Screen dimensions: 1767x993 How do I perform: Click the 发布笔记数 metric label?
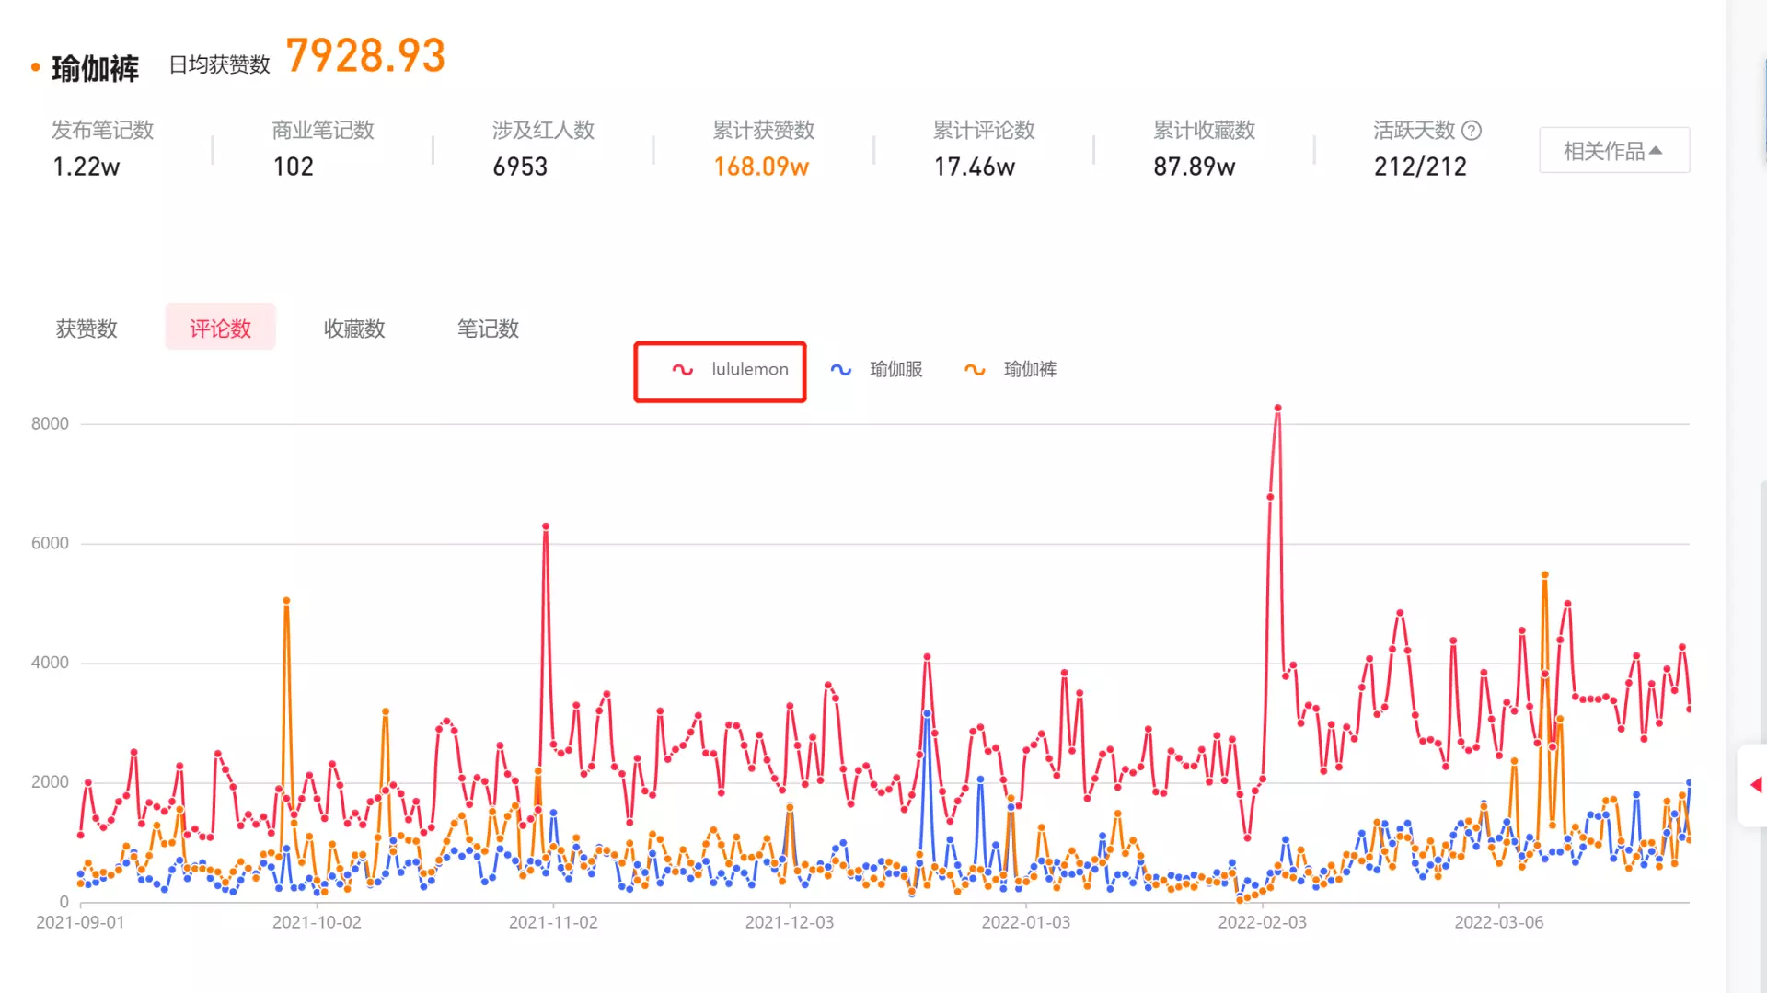(x=102, y=131)
